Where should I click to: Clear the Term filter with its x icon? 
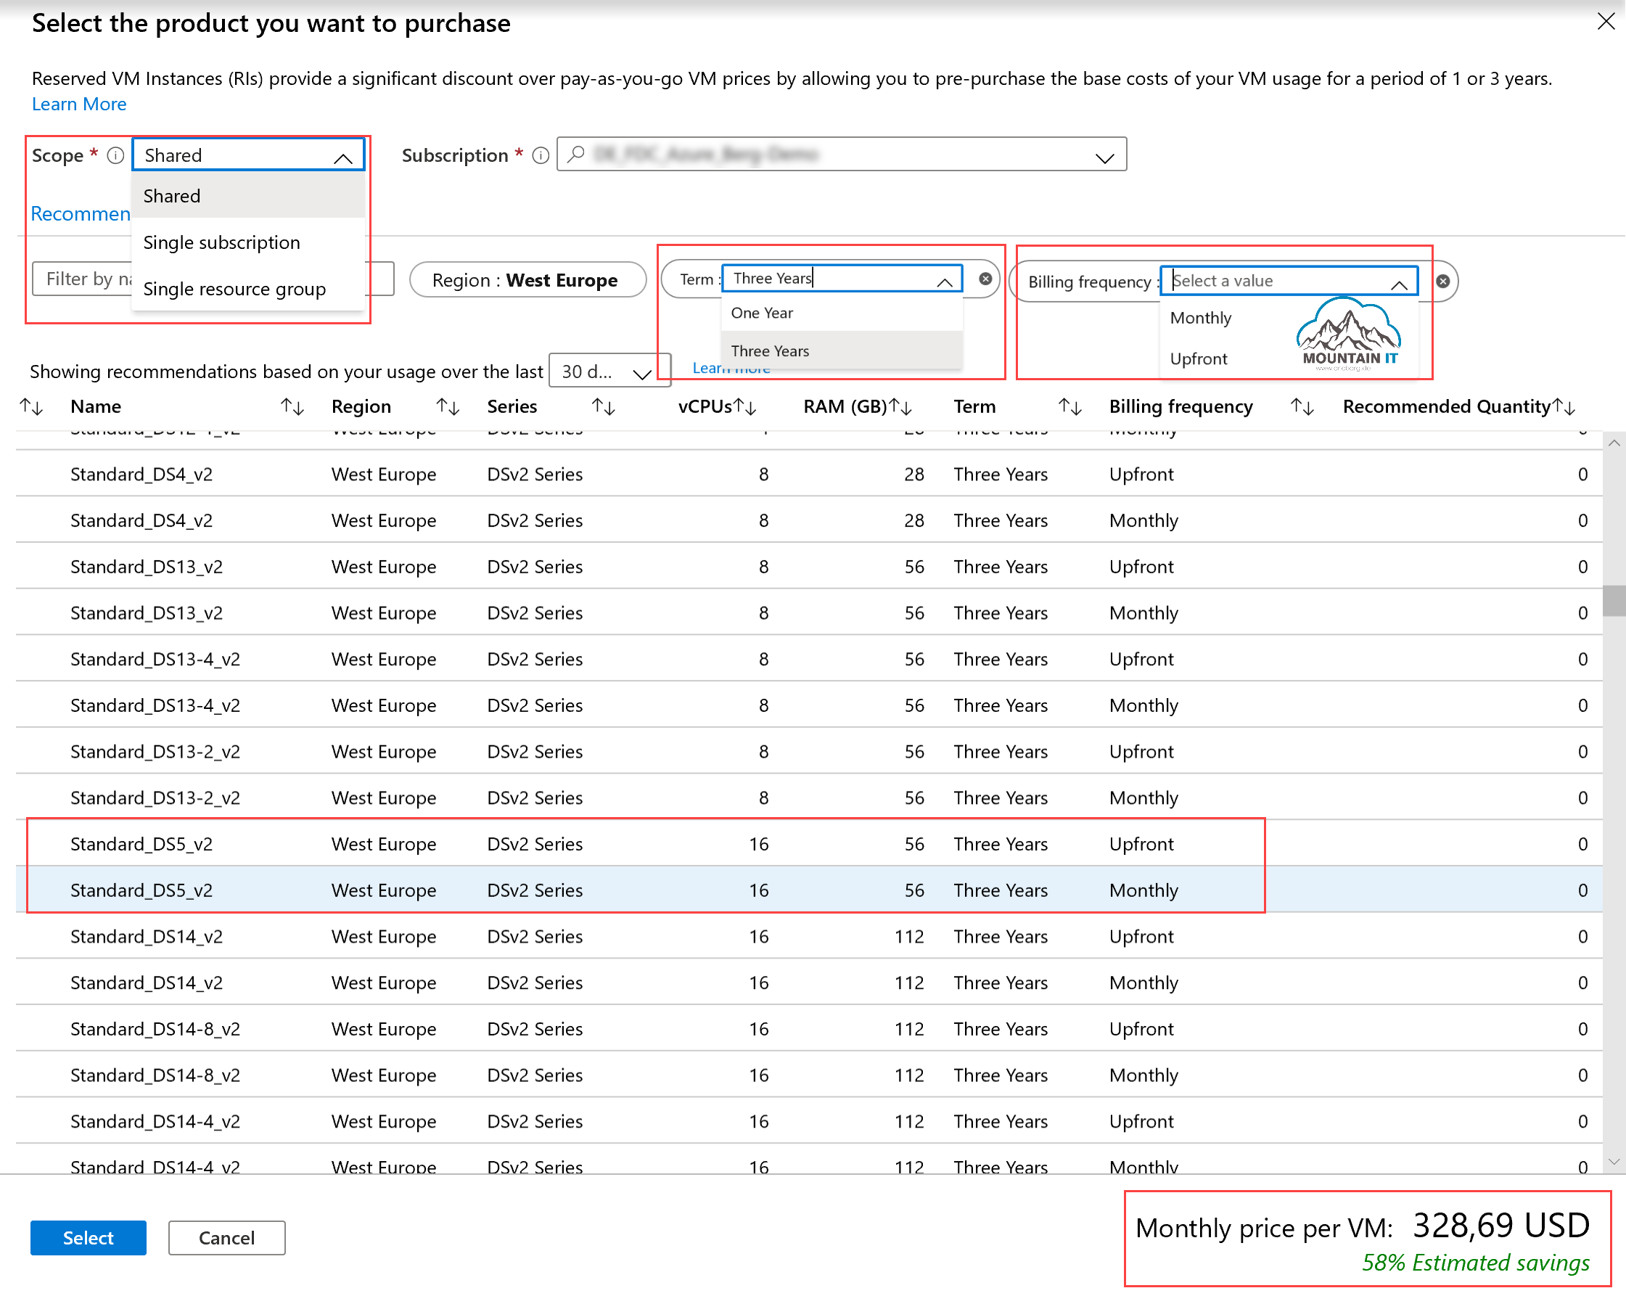pos(985,279)
